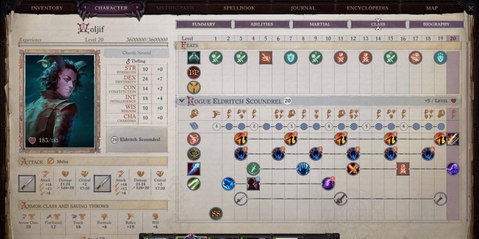Click the level 7 orange sneak attack icon
Screen dimensions: 479x239
coord(290,139)
